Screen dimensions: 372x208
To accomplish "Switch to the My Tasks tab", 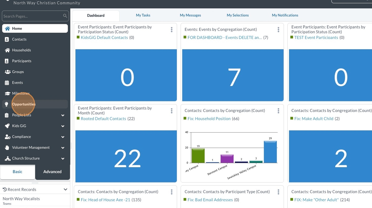I will (x=143, y=15).
